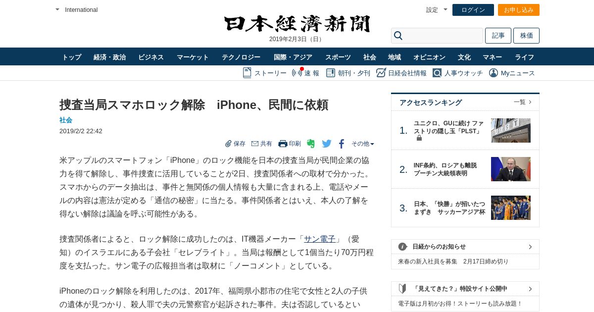
Task: Print the article with 印刷 icon
Action: pos(283,144)
